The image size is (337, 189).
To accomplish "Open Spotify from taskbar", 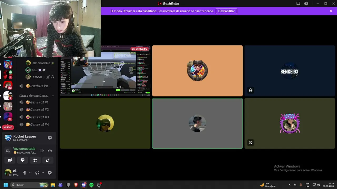I will (91, 185).
